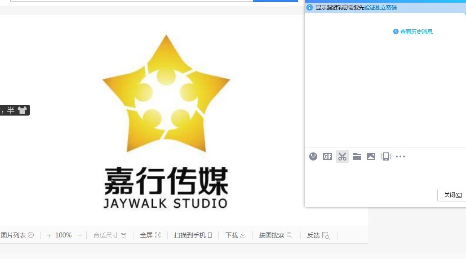Click the blue info icon in notice bar
The height and width of the screenshot is (259, 466).
click(x=310, y=8)
